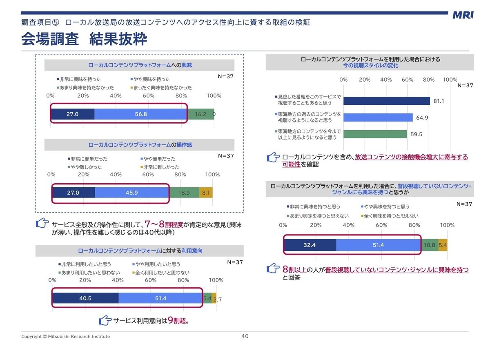Click legend entry 全く利用したいと思わない

click(x=160, y=273)
